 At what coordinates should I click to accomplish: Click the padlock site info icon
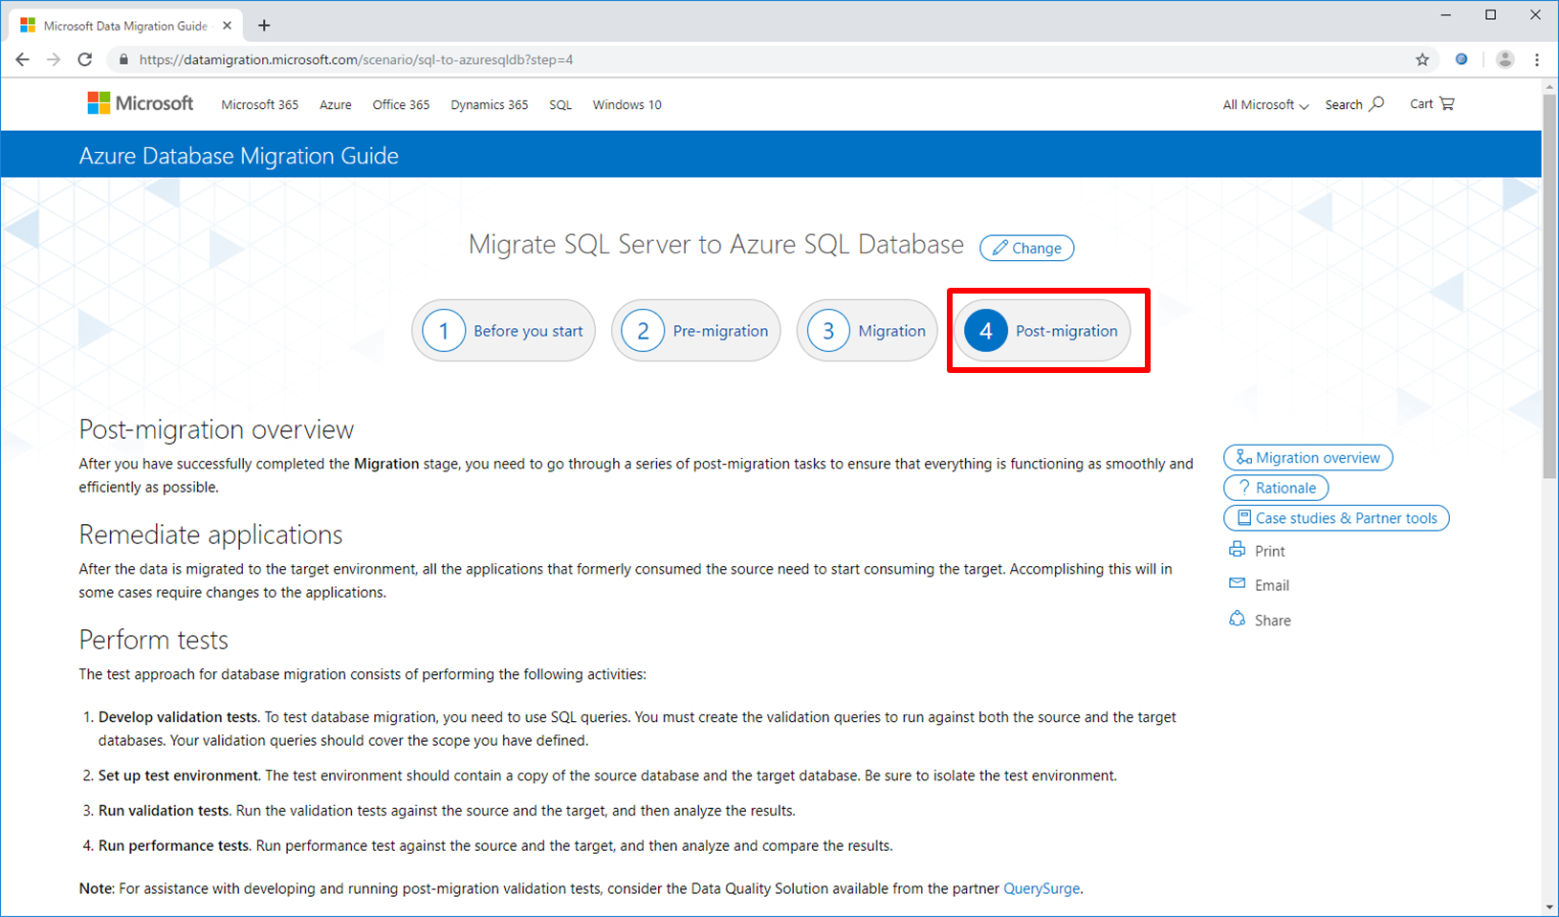pyautogui.click(x=123, y=59)
